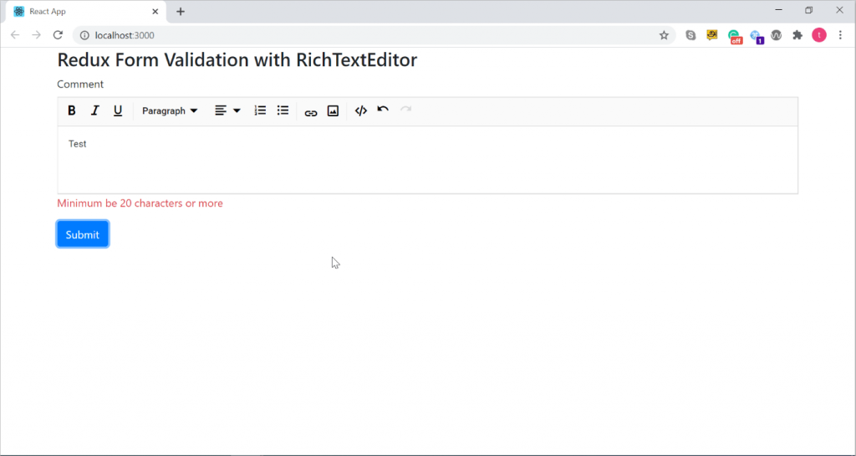Screen dimensions: 856x456
Task: Insert a bulleted list
Action: click(x=283, y=110)
